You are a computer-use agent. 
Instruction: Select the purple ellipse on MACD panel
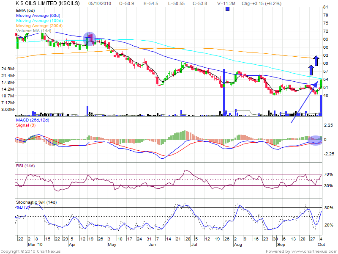(x=314, y=140)
